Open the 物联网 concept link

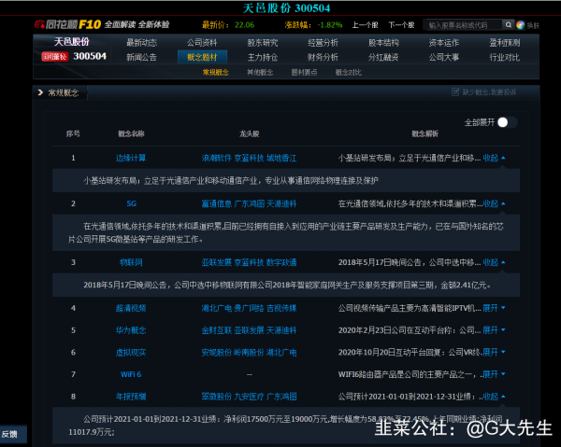click(131, 262)
